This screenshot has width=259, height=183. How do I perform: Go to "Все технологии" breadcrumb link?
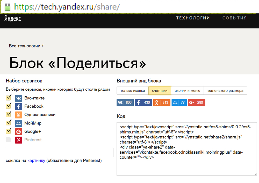point(25,46)
